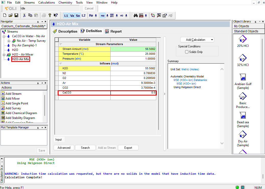This screenshot has height=189, width=265.
Task: Click the context help arrow-question icon
Action: pyautogui.click(x=56, y=16)
